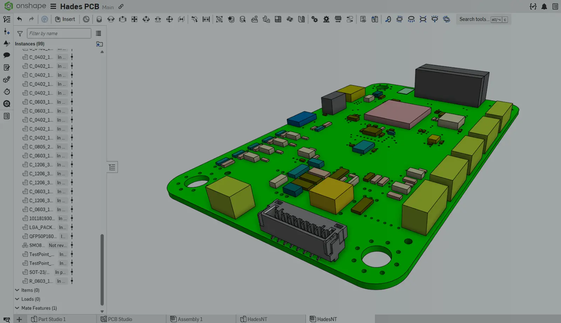
Task: Select the Screw relation tool
Action: (x=338, y=19)
